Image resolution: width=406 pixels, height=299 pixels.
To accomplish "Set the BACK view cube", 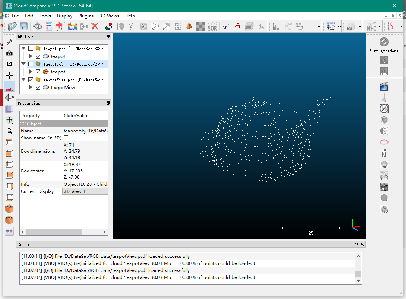I will pyautogui.click(x=9, y=220).
